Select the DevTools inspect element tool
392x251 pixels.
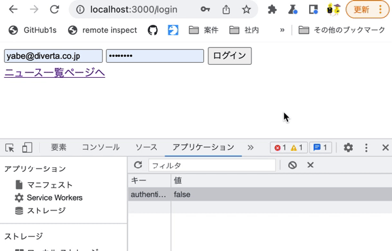(10, 148)
